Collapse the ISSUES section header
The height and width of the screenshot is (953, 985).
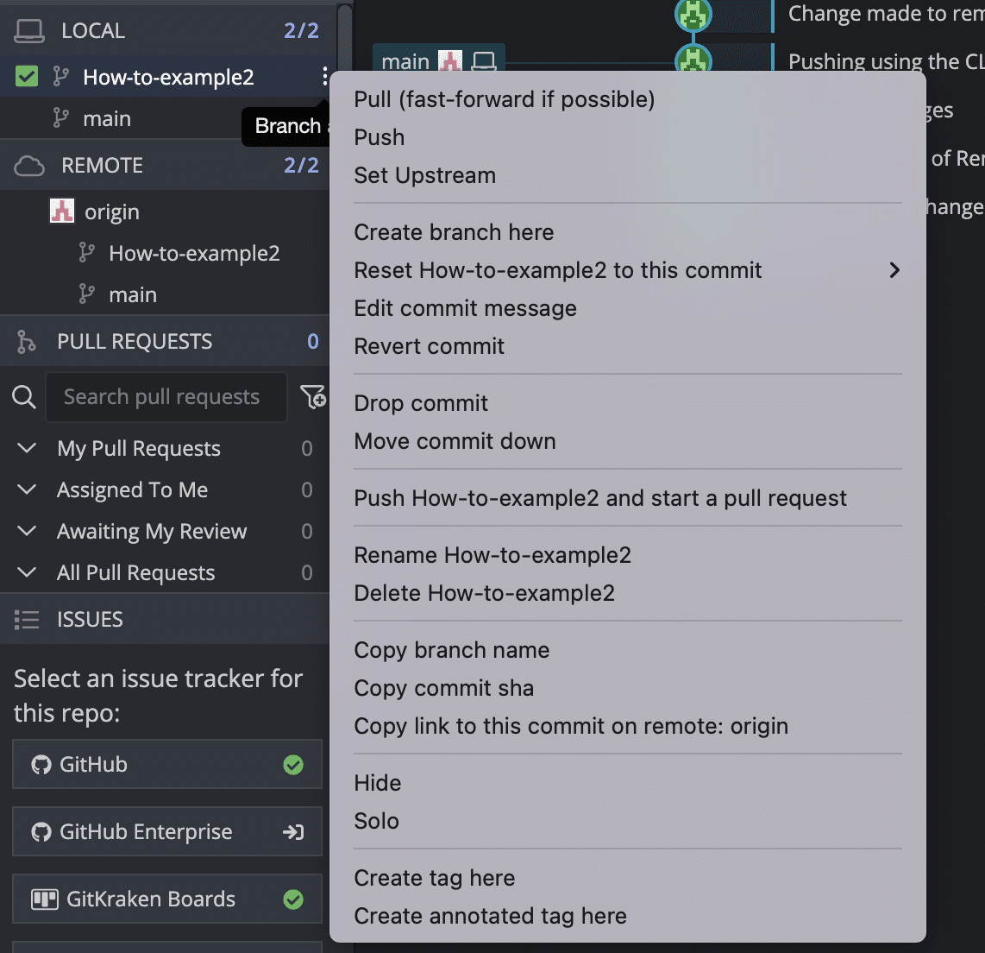coord(165,619)
